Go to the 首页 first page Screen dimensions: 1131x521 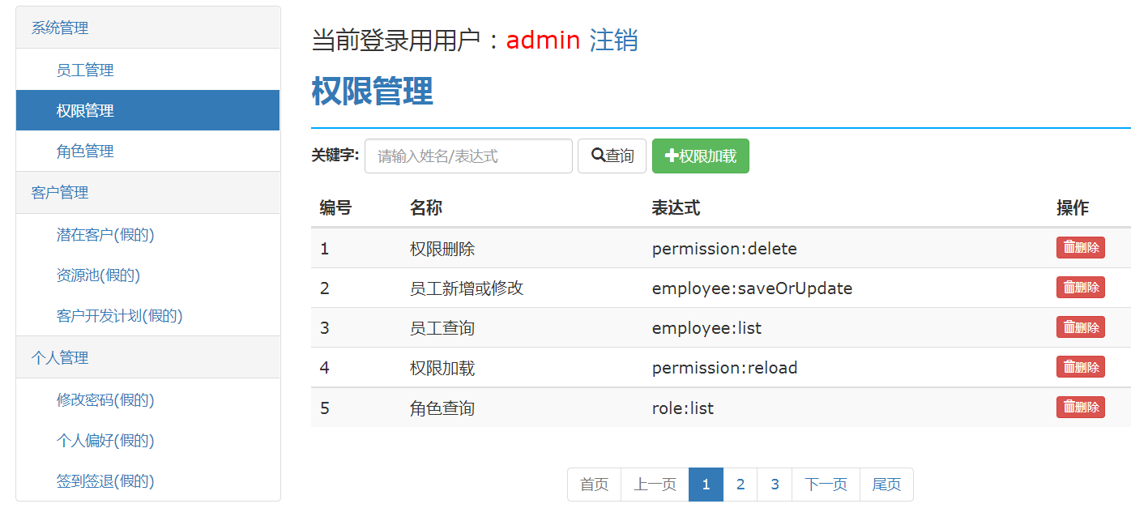594,485
